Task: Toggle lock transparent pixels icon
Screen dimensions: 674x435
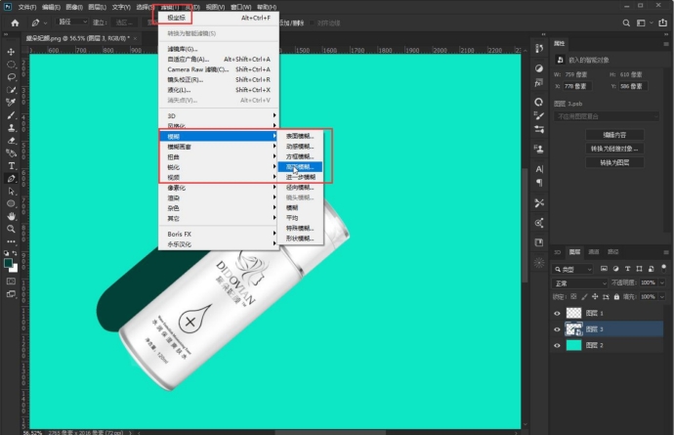Action: [573, 297]
